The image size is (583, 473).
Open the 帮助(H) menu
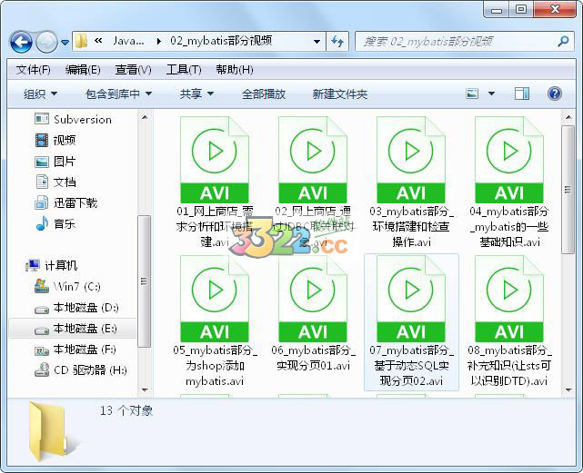point(235,69)
